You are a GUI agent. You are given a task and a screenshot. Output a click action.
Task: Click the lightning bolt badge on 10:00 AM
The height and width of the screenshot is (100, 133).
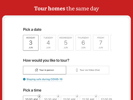point(39,96)
